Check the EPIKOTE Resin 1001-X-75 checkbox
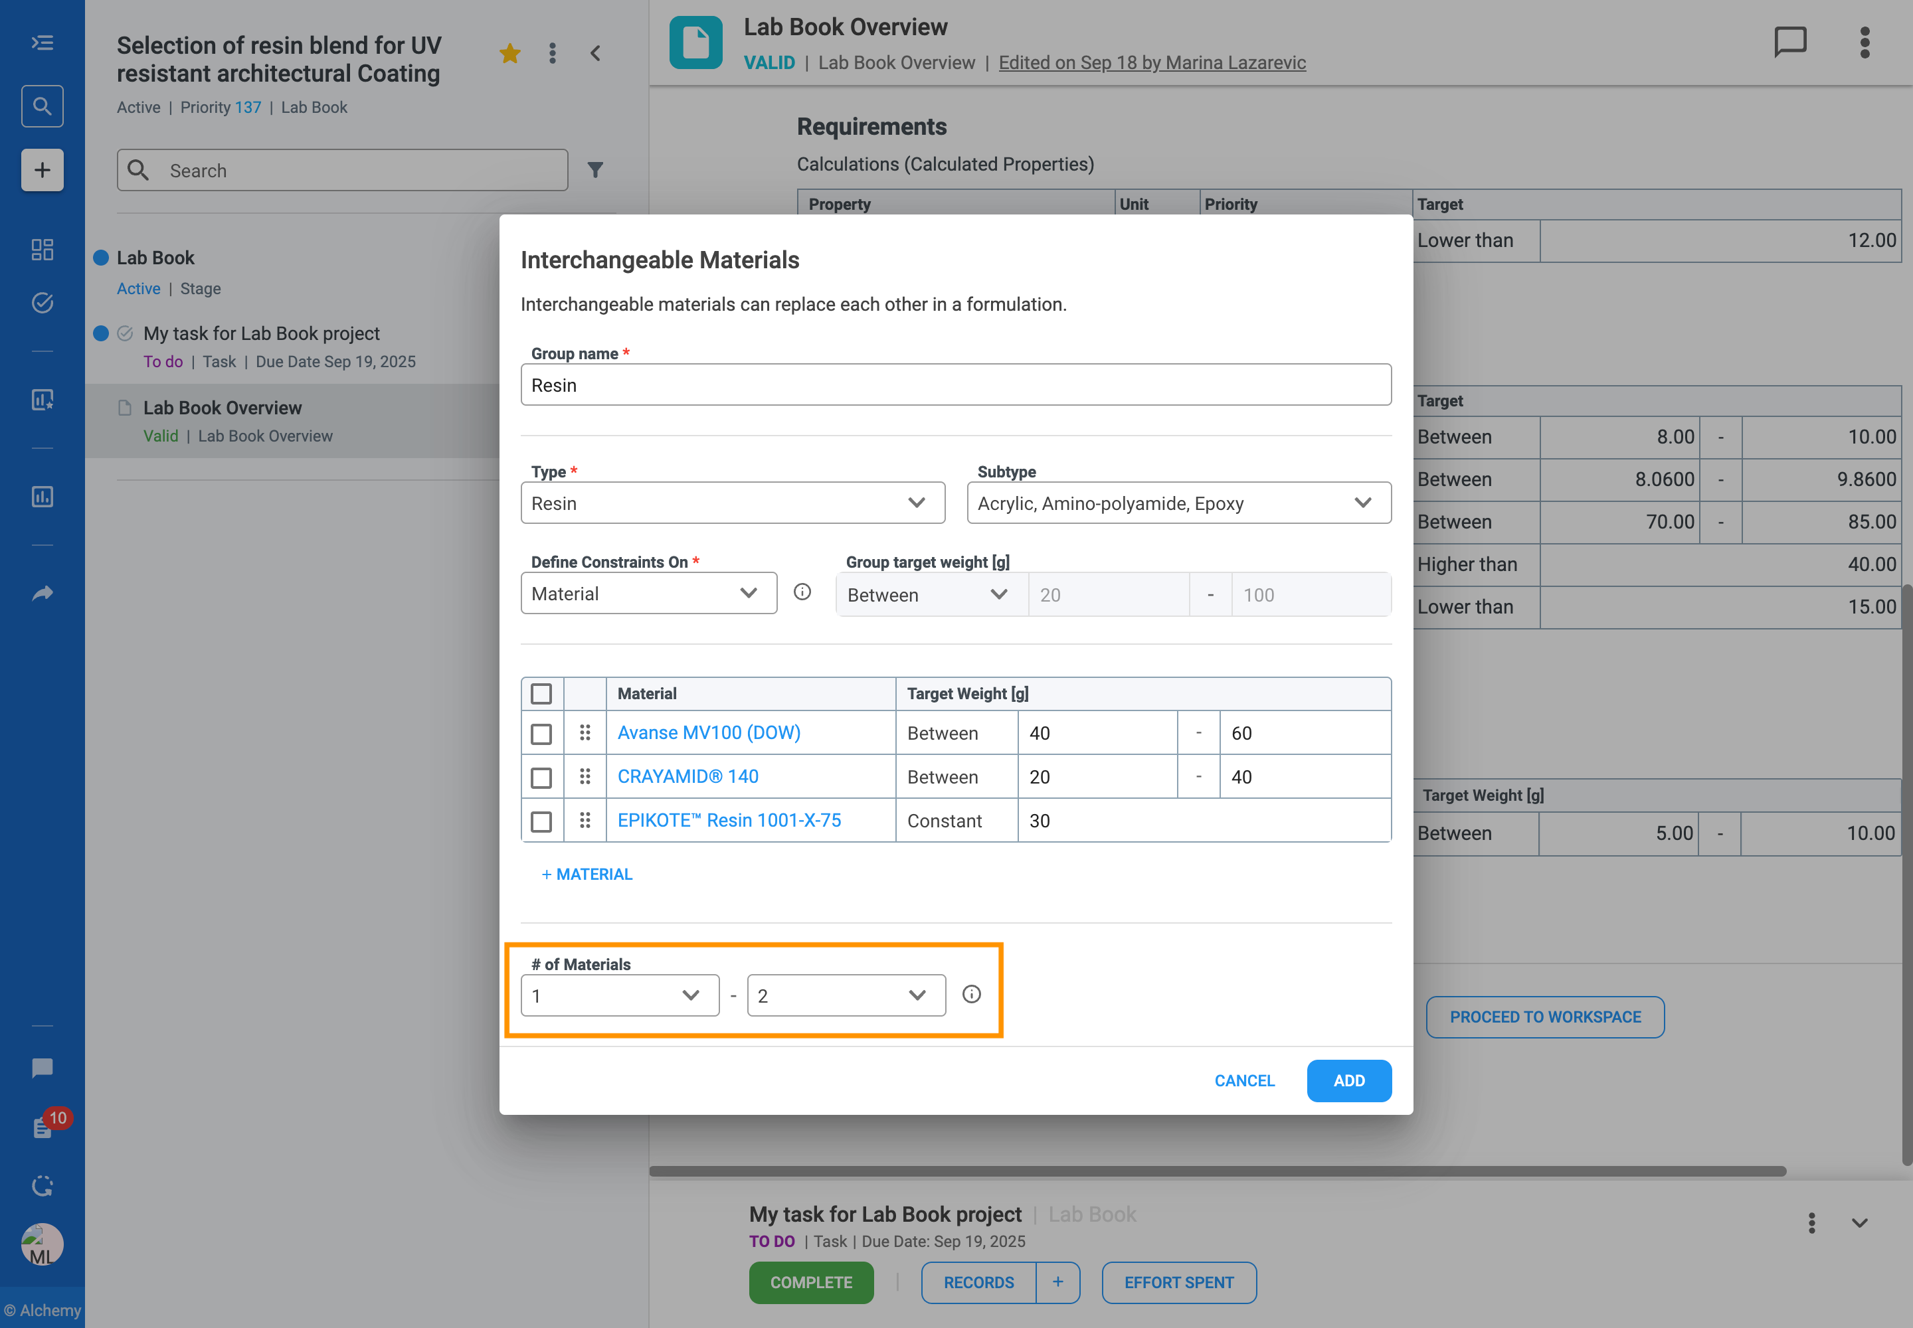This screenshot has width=1913, height=1328. pyautogui.click(x=541, y=821)
